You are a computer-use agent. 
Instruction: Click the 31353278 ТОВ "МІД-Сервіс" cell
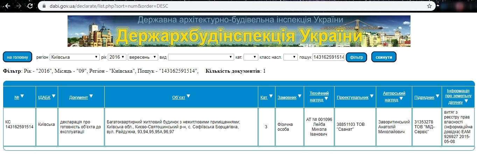click(x=427, y=127)
